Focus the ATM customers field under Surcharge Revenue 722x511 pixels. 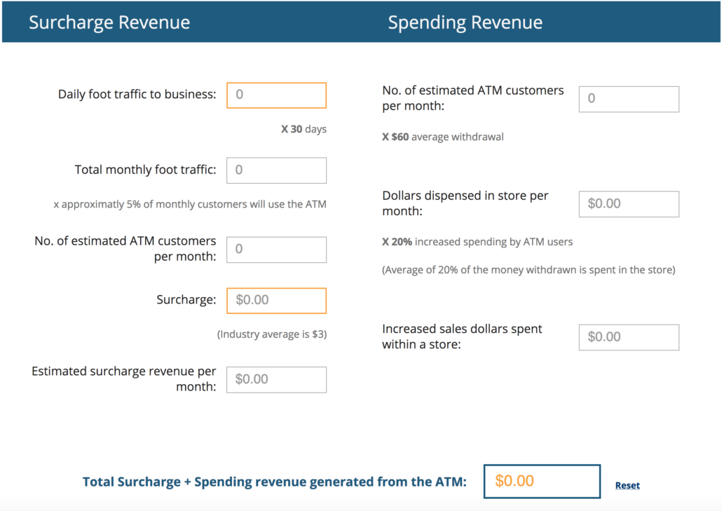pyautogui.click(x=276, y=250)
